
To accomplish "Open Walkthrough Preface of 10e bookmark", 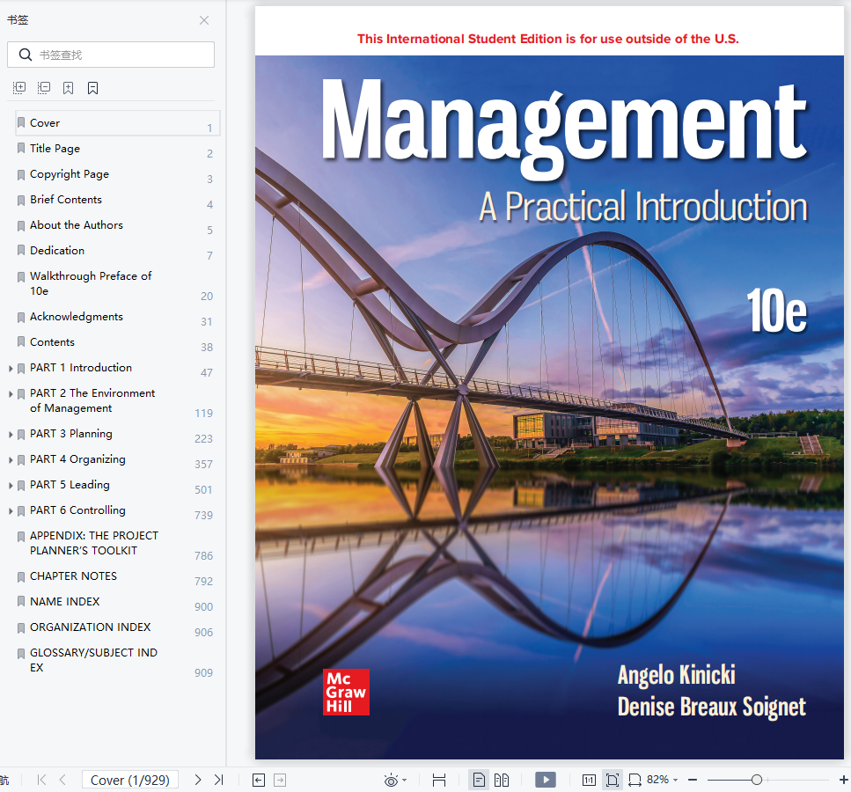I will click(x=91, y=283).
